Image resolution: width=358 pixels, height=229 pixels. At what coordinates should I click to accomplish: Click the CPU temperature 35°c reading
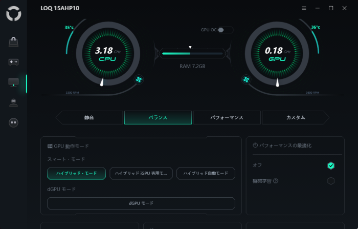[69, 28]
